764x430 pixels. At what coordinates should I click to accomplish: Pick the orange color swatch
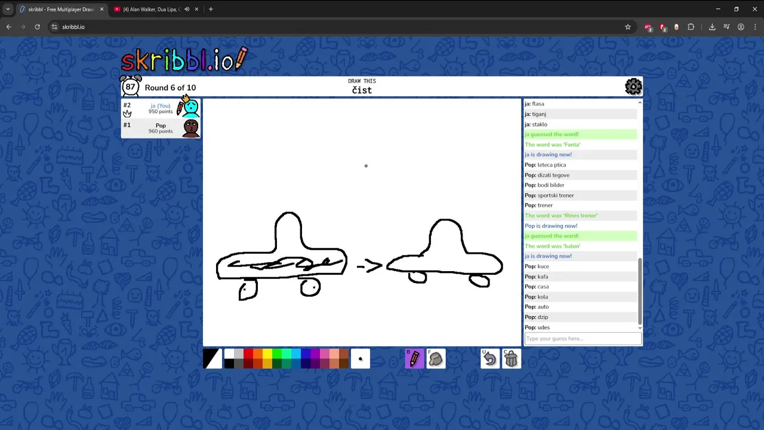coord(258,354)
